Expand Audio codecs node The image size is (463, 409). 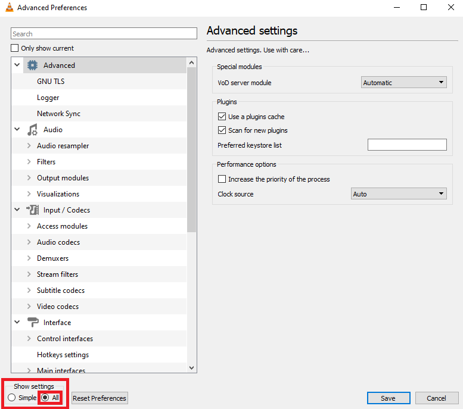[x=29, y=242]
